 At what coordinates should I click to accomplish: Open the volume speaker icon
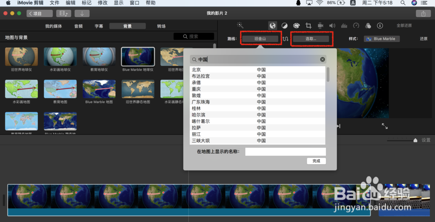332,26
